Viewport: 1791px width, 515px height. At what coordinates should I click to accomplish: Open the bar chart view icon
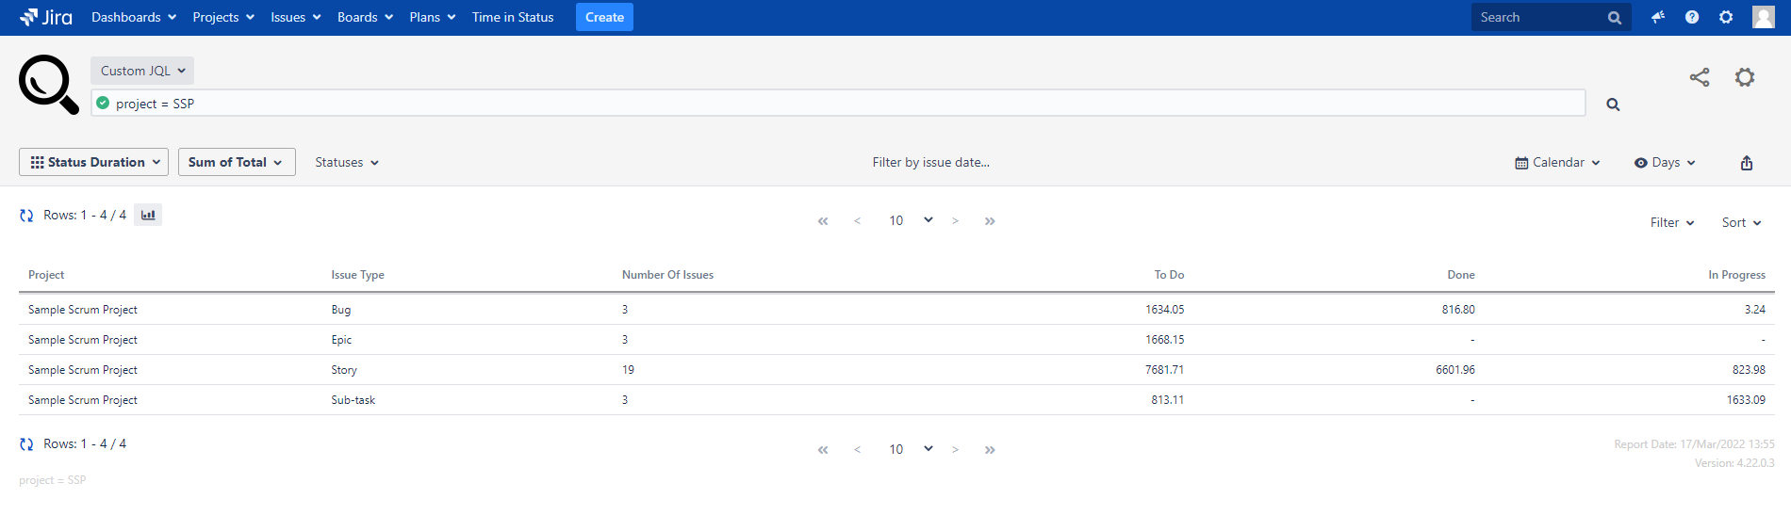[x=148, y=215]
